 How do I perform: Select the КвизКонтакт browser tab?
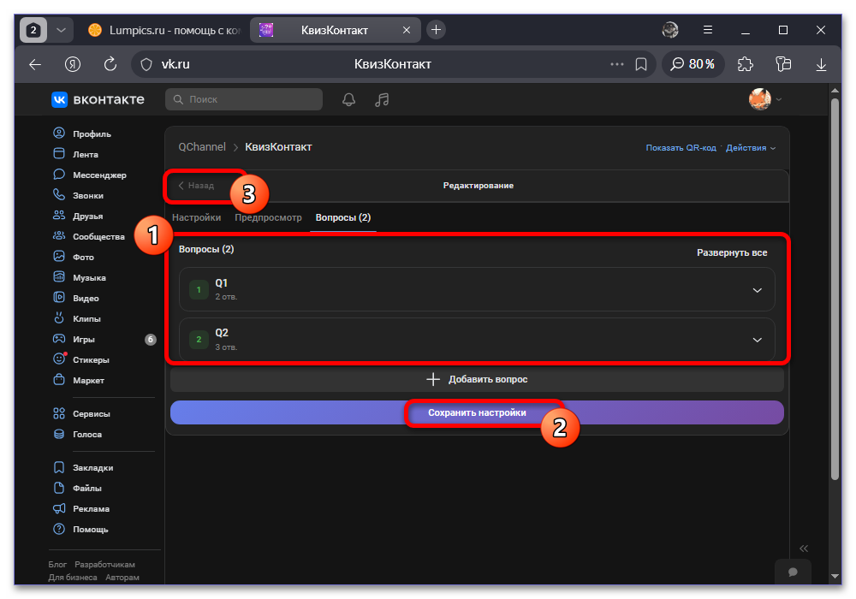pos(334,30)
